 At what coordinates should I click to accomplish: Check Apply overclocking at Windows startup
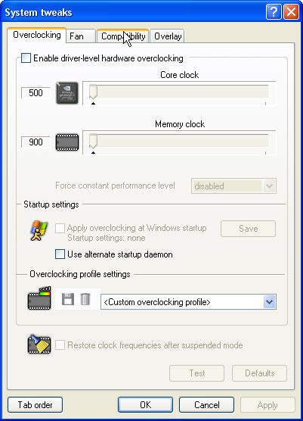point(60,228)
